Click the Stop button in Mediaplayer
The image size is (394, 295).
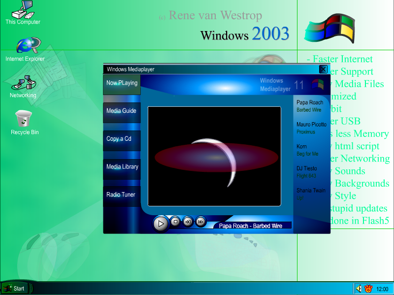click(x=175, y=222)
